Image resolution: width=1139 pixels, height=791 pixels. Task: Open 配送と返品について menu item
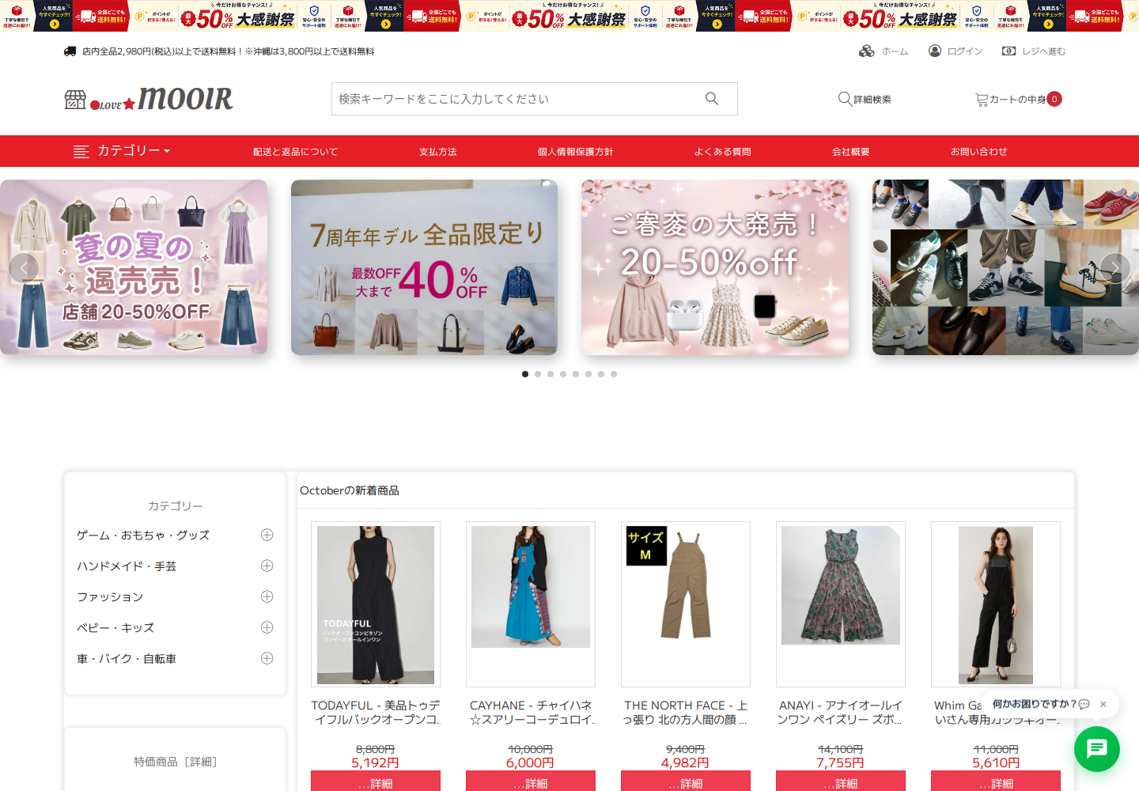[x=295, y=152]
